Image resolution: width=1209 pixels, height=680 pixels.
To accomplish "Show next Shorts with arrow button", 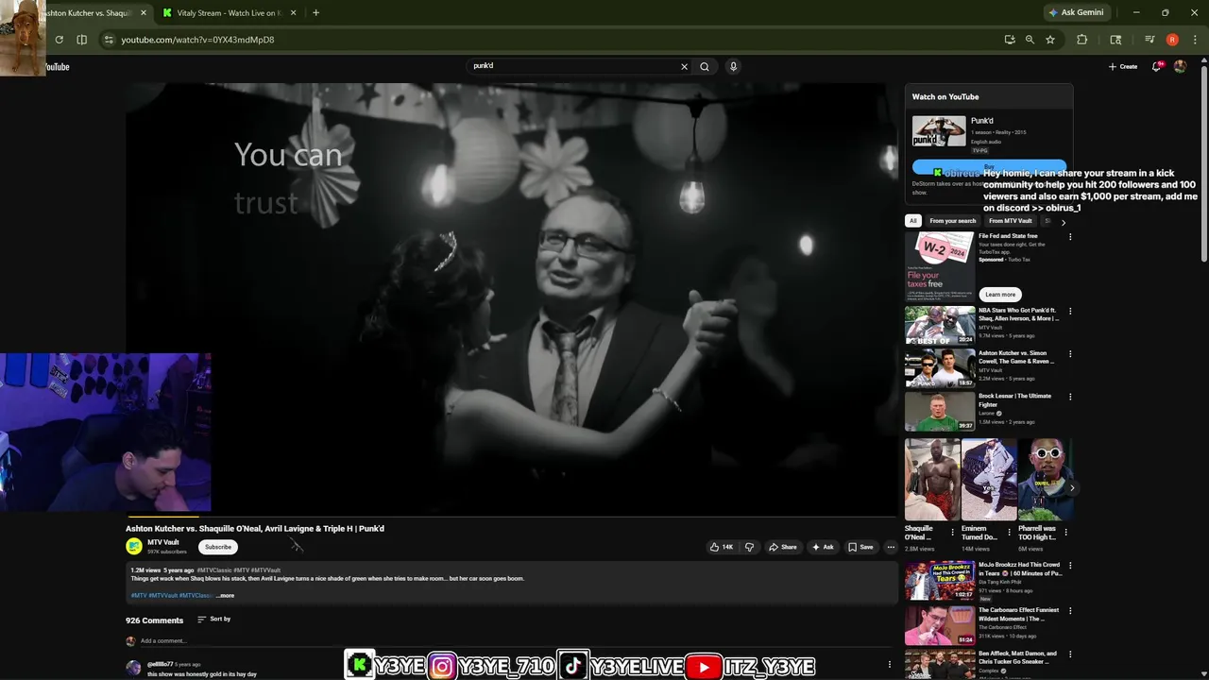I will [x=1071, y=488].
